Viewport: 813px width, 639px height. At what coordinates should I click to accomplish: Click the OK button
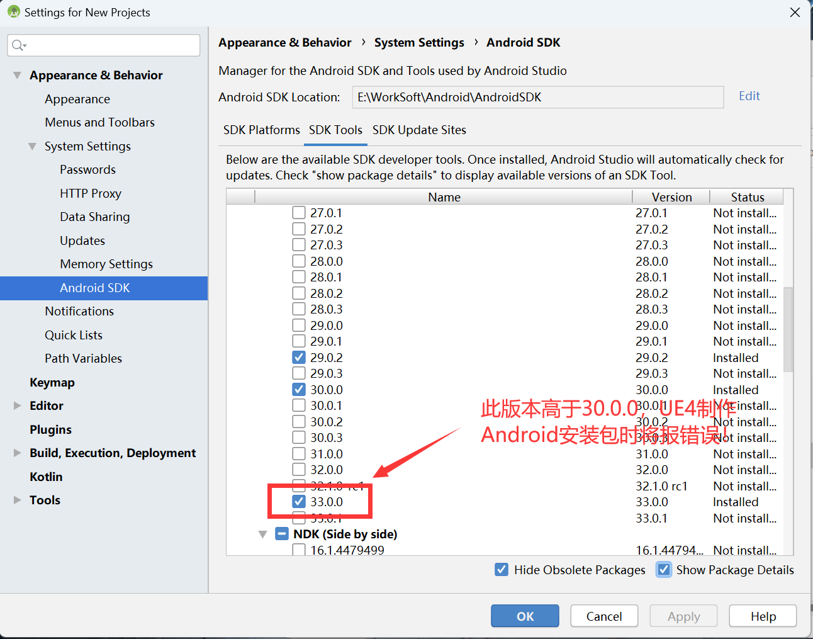click(x=525, y=616)
